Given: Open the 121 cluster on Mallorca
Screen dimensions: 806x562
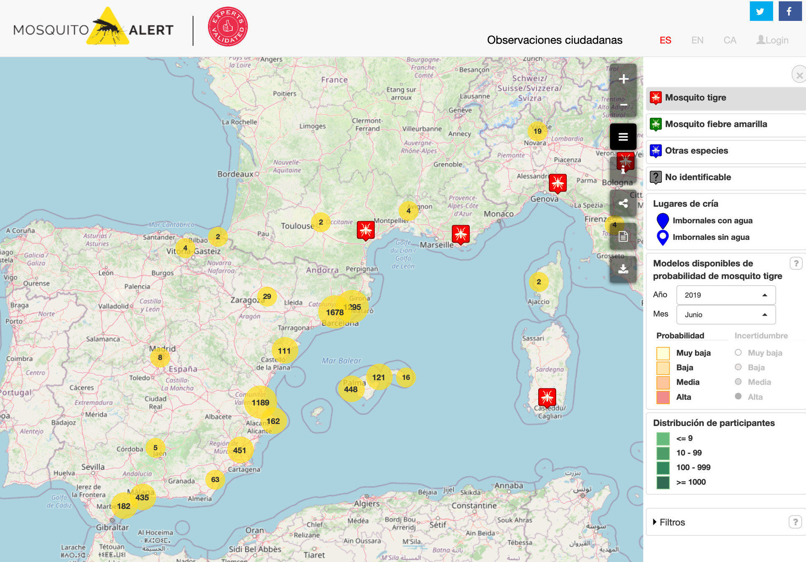Looking at the screenshot, I should (x=379, y=377).
